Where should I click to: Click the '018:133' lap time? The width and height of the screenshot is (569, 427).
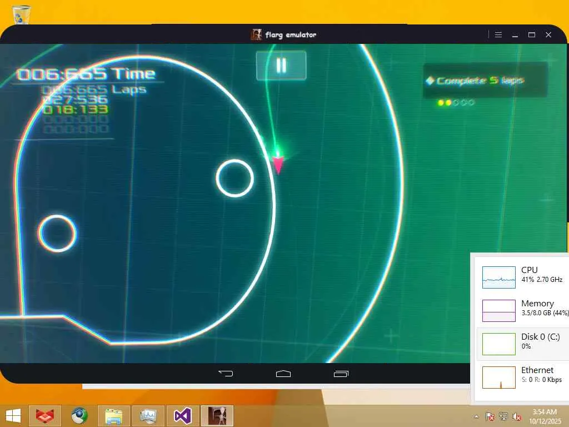pyautogui.click(x=76, y=110)
